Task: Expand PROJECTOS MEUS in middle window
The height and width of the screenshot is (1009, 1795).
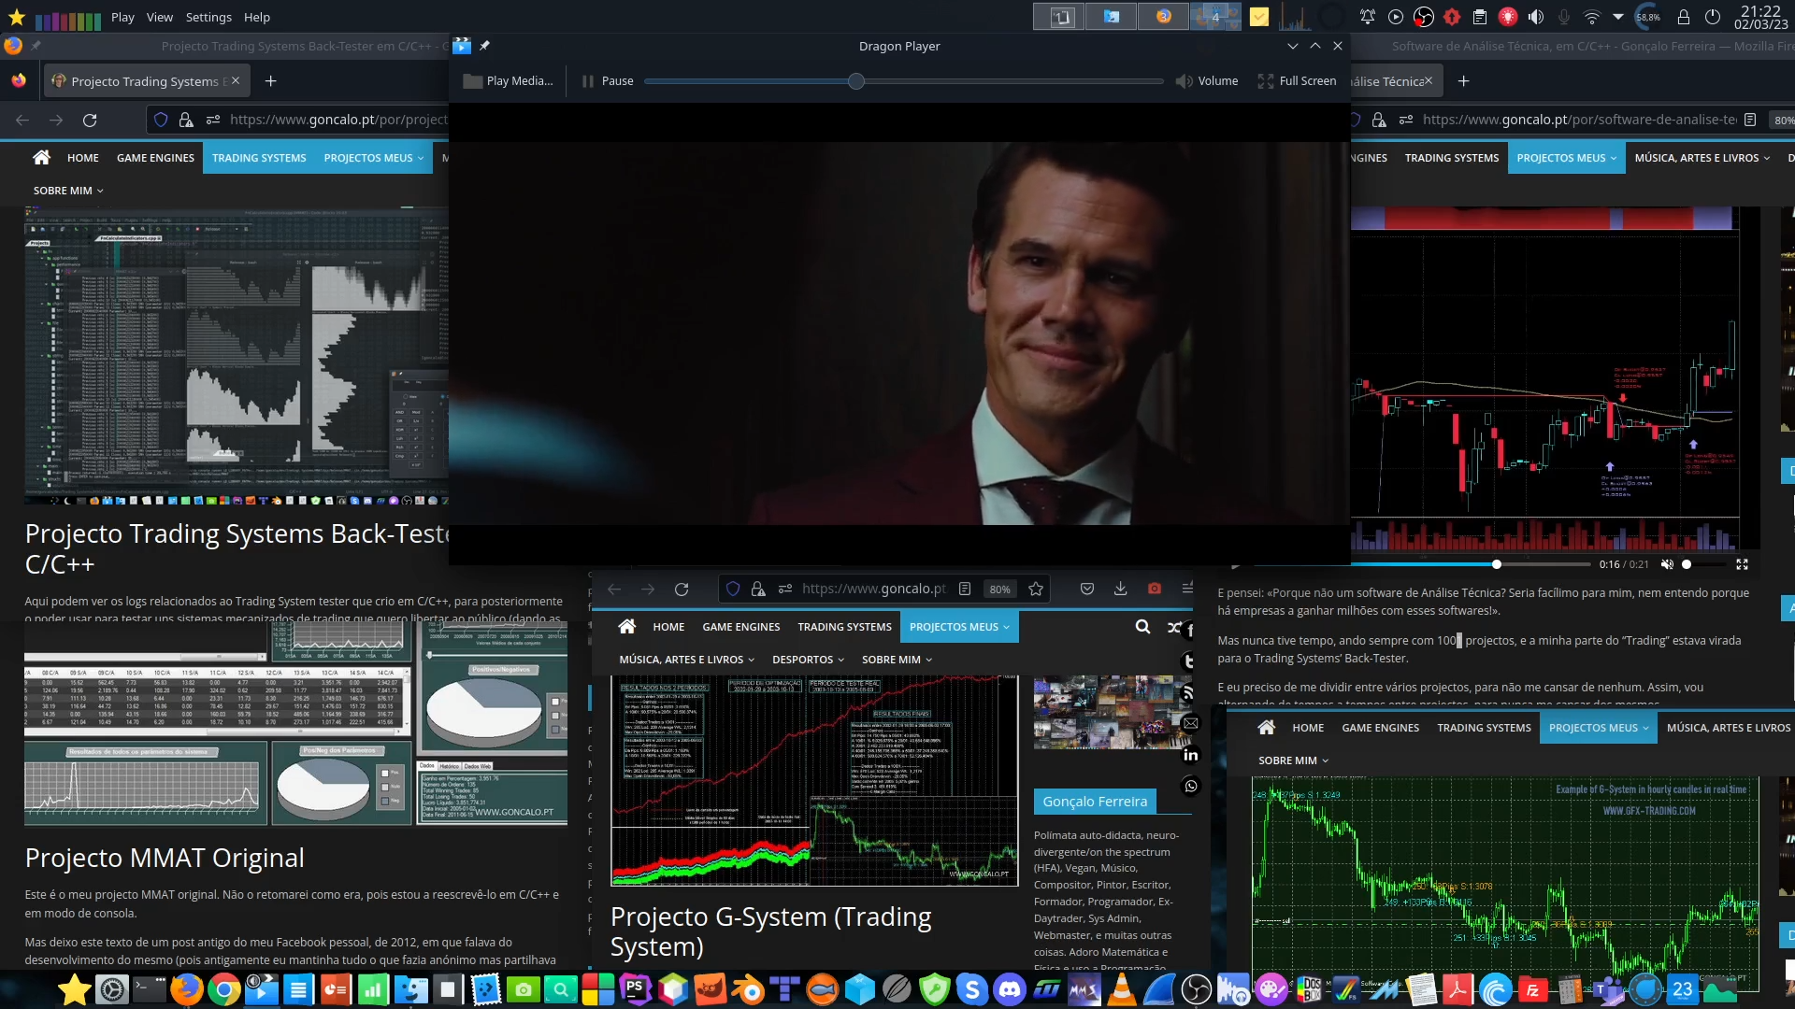Action: coord(959,627)
